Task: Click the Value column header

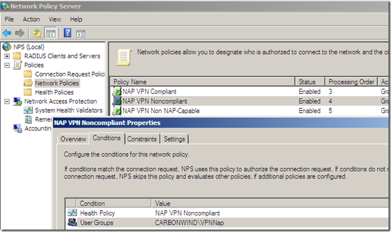Action: [271, 203]
